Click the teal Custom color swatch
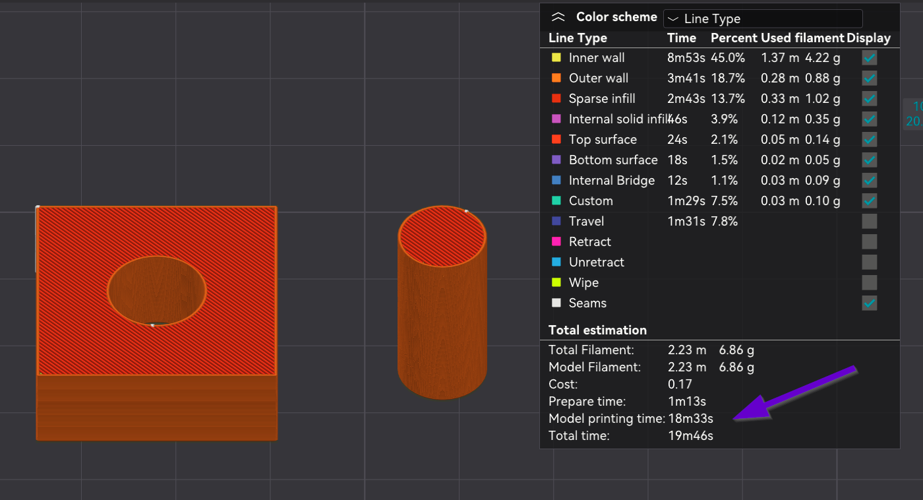This screenshot has width=923, height=500. click(x=556, y=201)
